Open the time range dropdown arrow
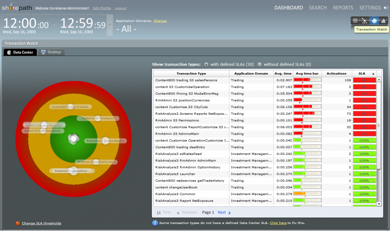Image resolution: width=390 pixels, height=231 pixels. [x=110, y=25]
